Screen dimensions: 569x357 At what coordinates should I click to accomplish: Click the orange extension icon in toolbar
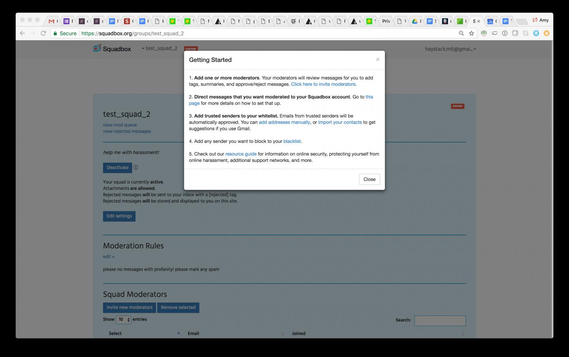546,34
